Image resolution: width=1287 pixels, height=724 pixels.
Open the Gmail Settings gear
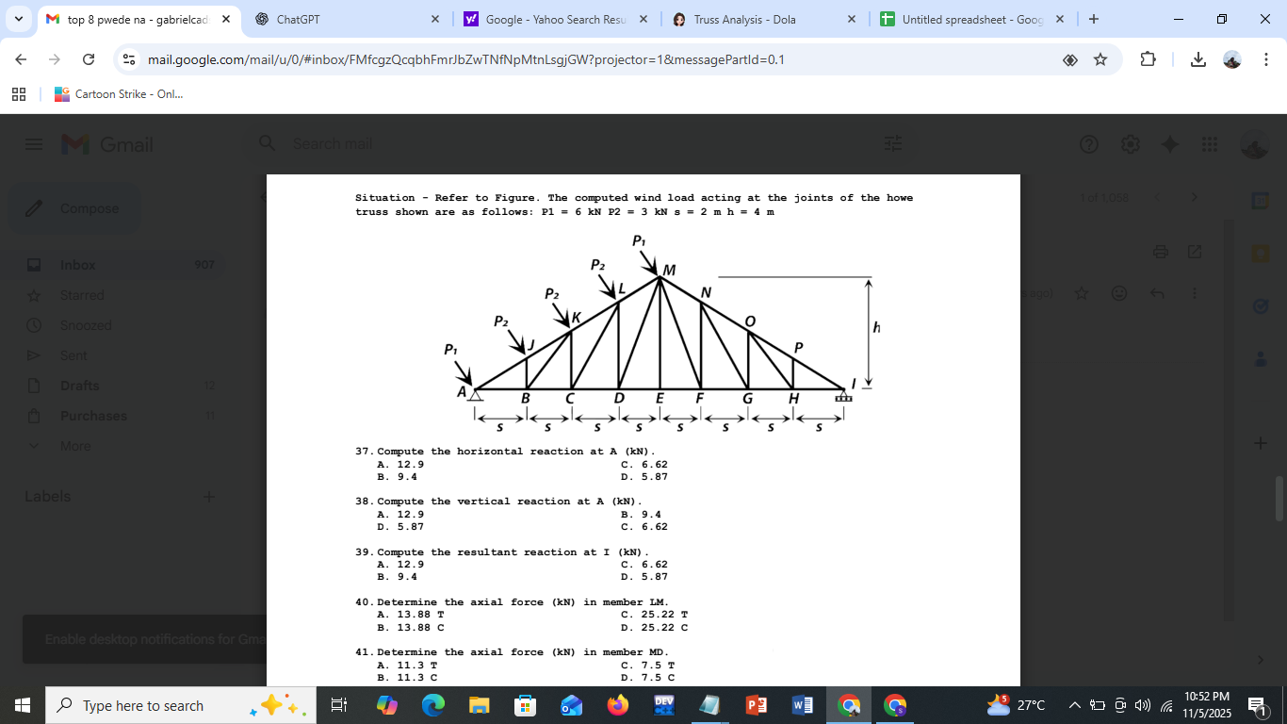pyautogui.click(x=1131, y=144)
